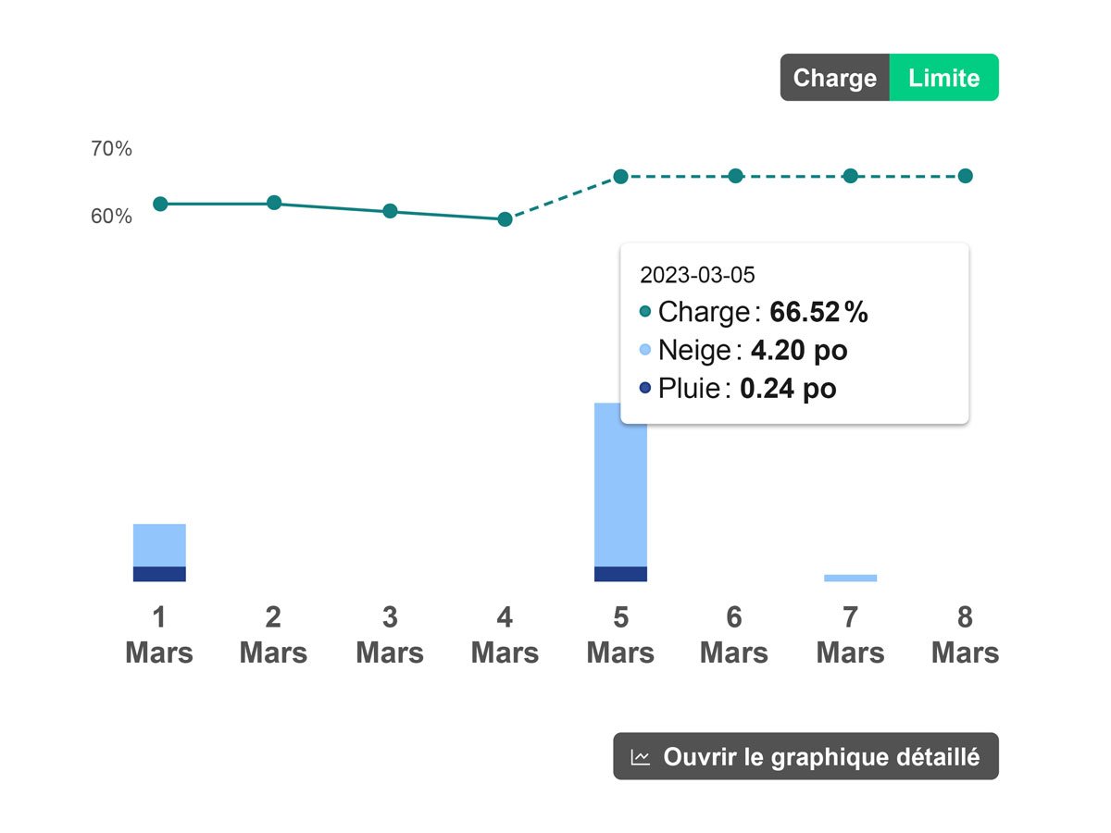Click the March 1 charge data point

pos(160,204)
